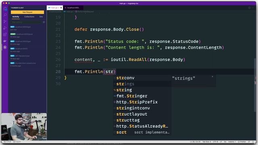
Task: Choose strconv from autocomplete list
Action: [x=142, y=78]
